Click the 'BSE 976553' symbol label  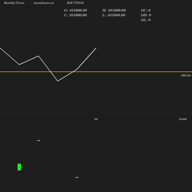click(x=75, y=3)
